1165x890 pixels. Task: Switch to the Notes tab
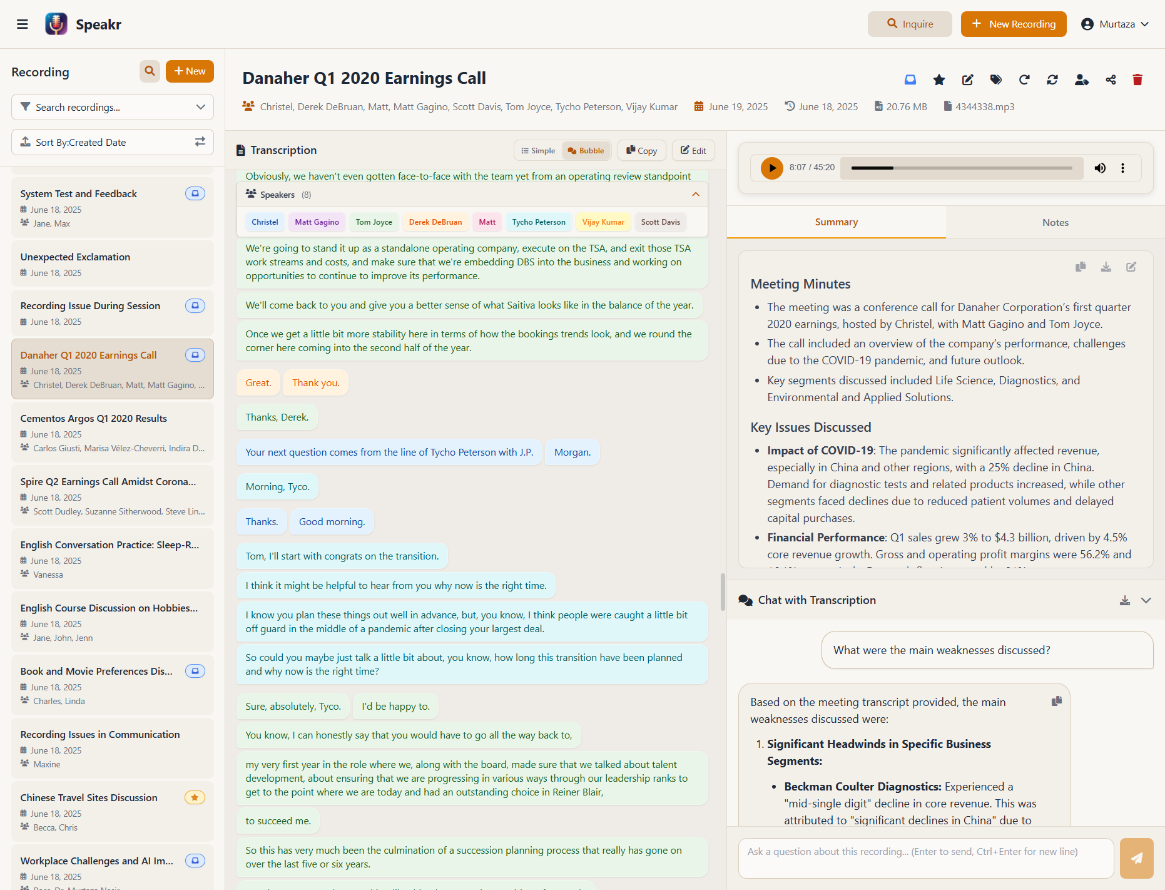pos(1055,222)
